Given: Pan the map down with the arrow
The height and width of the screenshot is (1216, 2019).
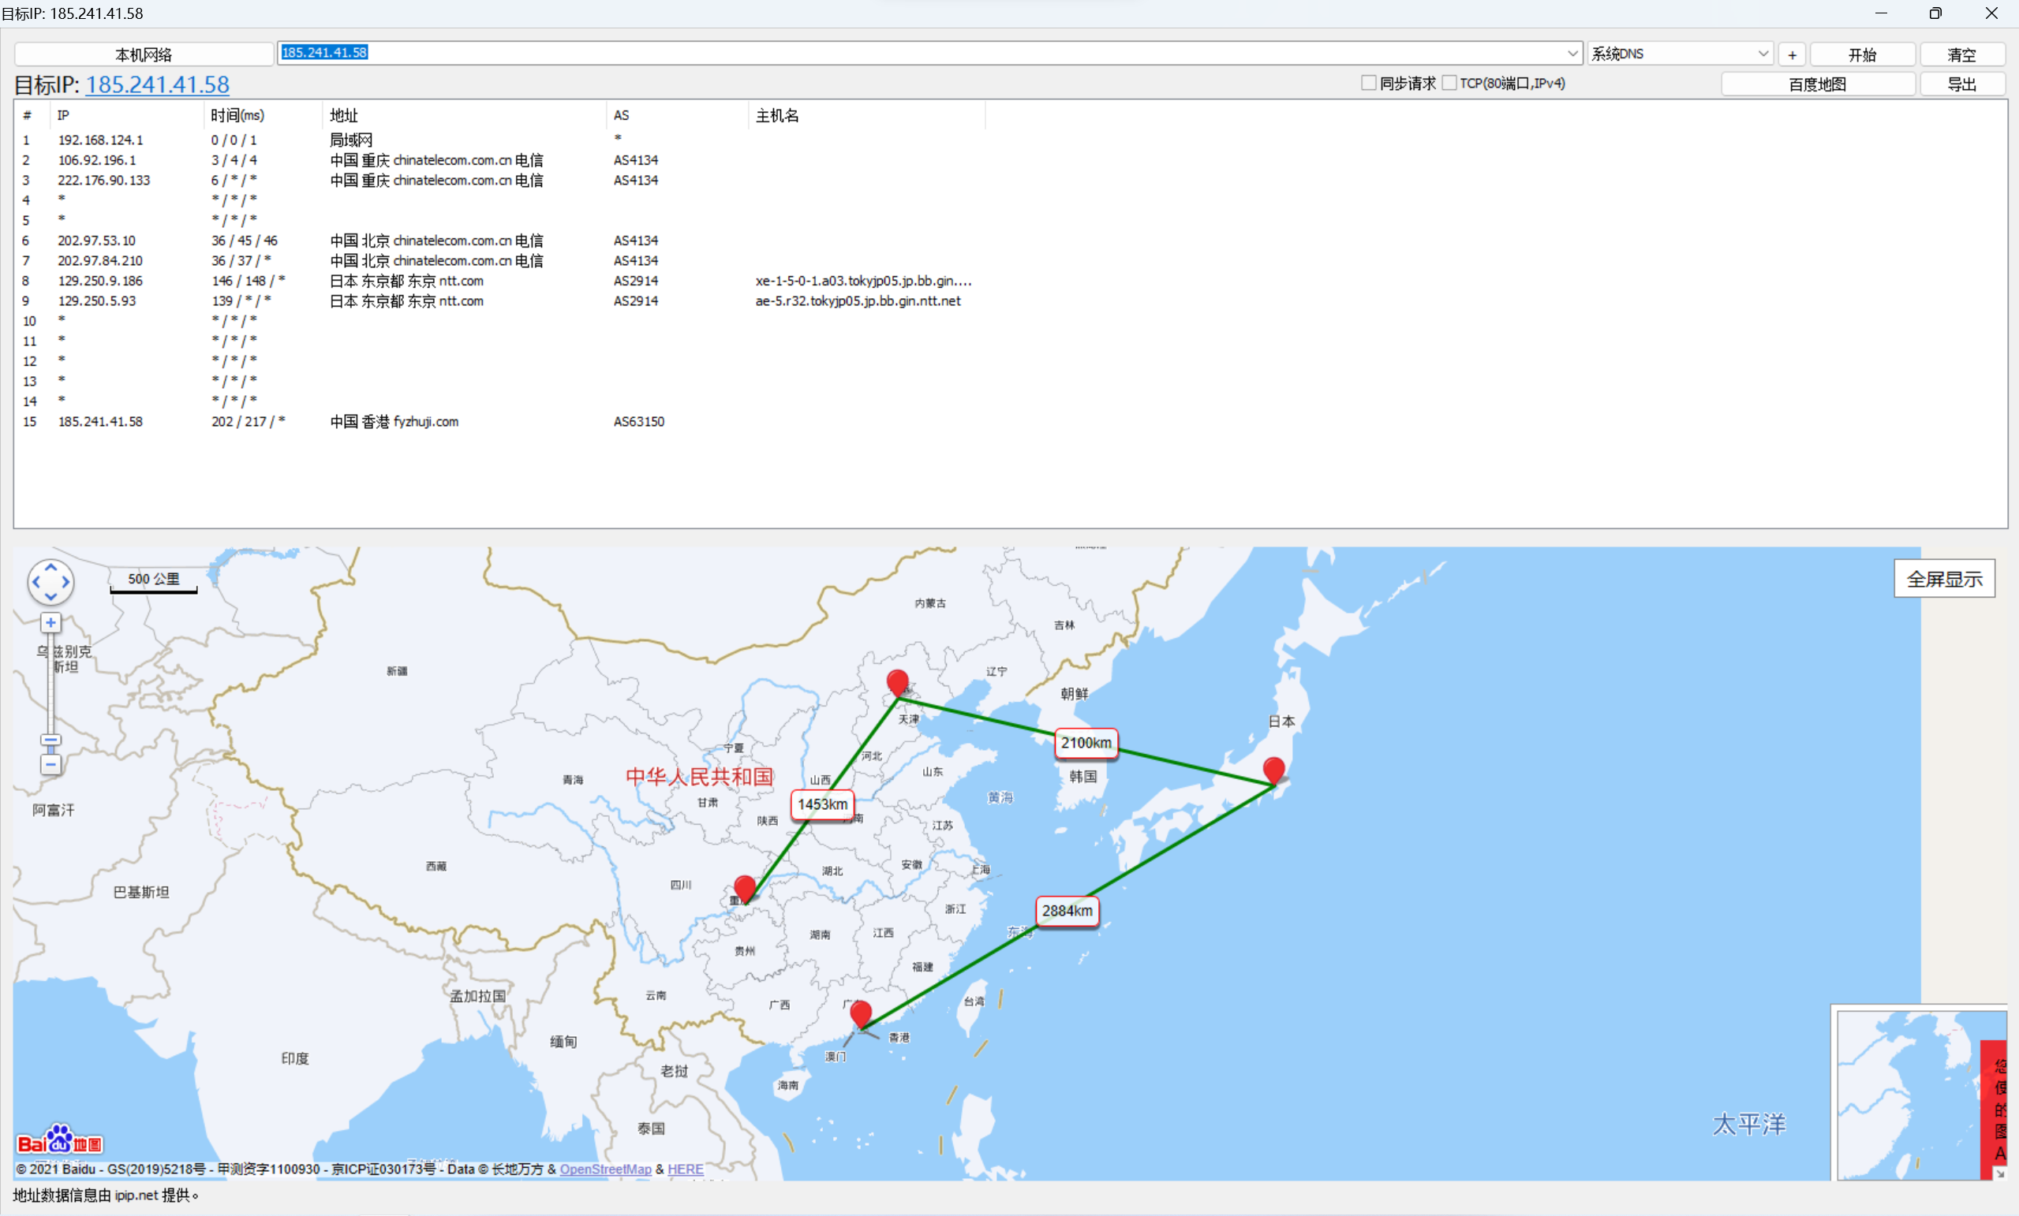Looking at the screenshot, I should [50, 597].
